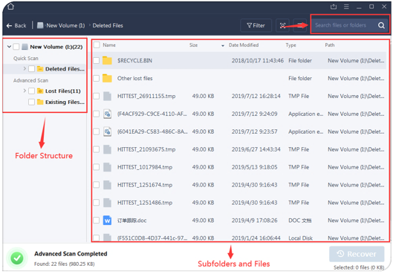The height and width of the screenshot is (274, 393).
Task: Check the $RECYCLE.BIN row checkbox
Action: (x=97, y=60)
